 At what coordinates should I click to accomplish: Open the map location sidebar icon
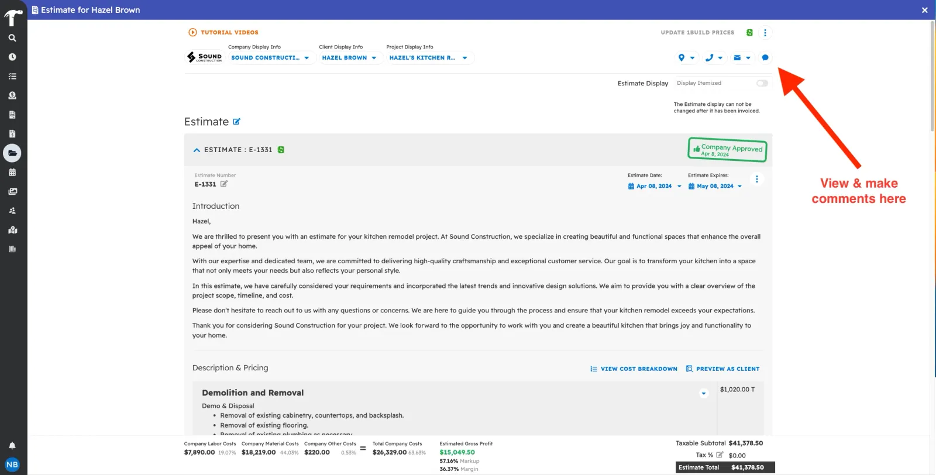[x=12, y=230]
